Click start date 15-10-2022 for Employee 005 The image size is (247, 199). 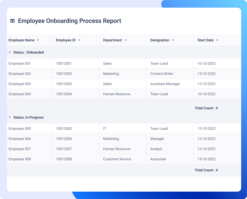(206, 129)
